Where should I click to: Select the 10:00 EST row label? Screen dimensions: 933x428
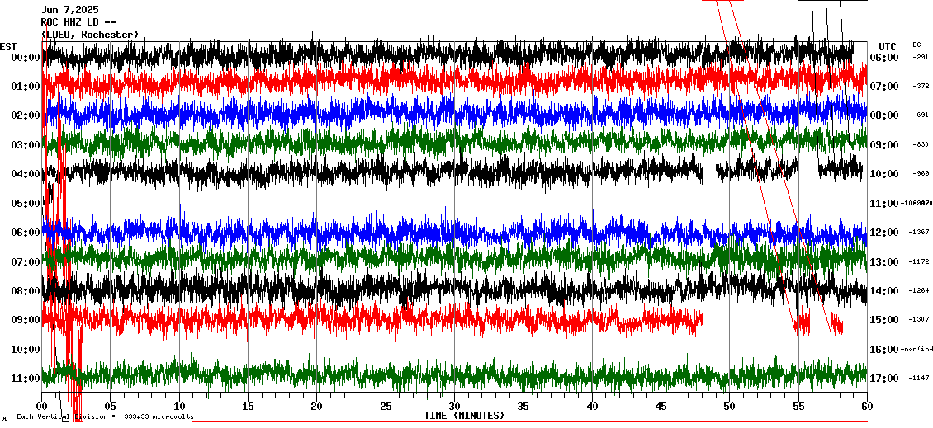click(26, 349)
